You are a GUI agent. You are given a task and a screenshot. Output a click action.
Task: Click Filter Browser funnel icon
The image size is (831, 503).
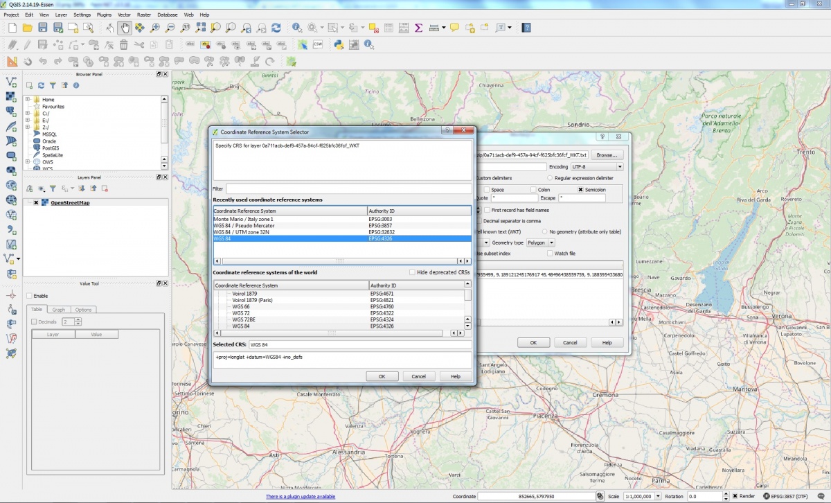(x=53, y=85)
